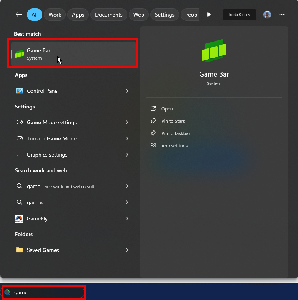This screenshot has width=298, height=300.
Task: Click the Turn on Game Mode controller icon
Action: (x=20, y=138)
